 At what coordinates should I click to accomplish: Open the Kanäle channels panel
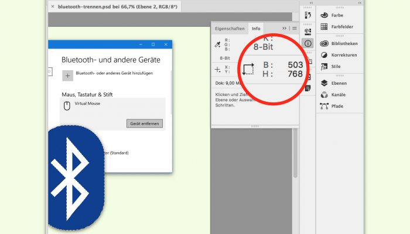(x=333, y=95)
